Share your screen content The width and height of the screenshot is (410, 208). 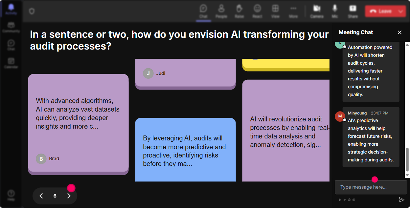[x=353, y=11]
